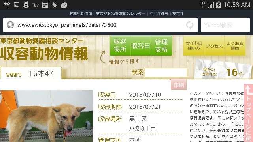Select the date 2015/07/10
Viewport: 253px width, 142px height.
145,95
